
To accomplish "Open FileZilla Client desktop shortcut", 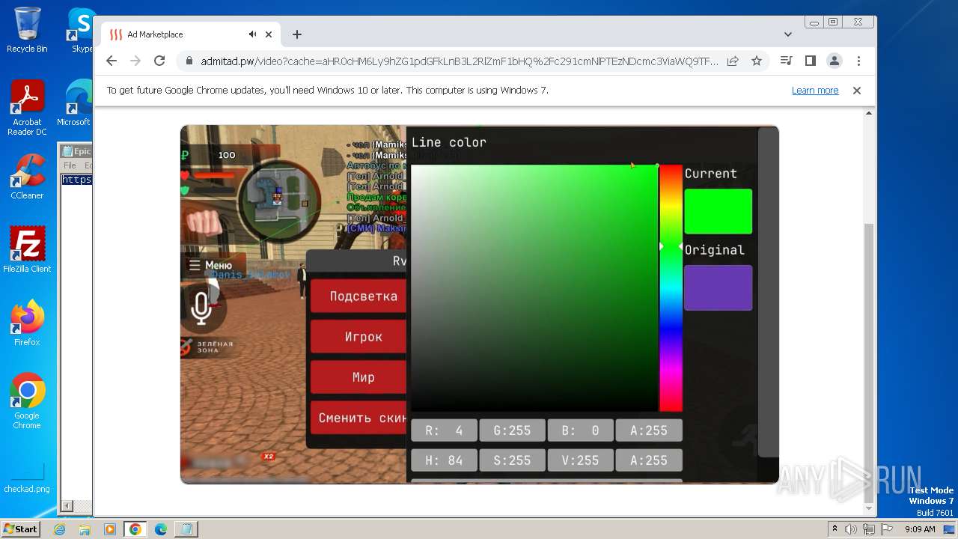I will (x=27, y=249).
